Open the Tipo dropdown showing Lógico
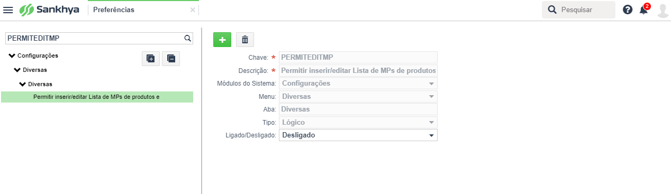This screenshot has height=194, width=671. [358, 123]
